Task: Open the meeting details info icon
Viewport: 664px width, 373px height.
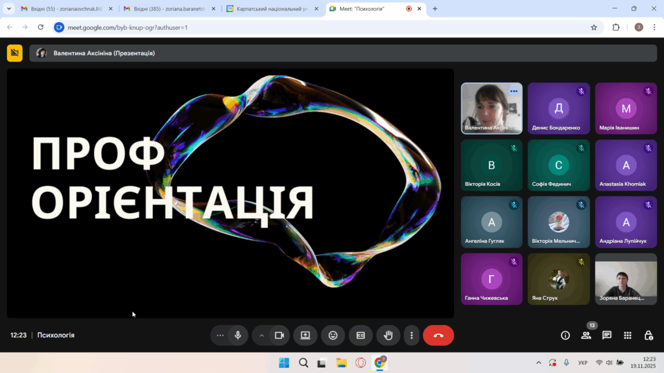Action: tap(565, 335)
